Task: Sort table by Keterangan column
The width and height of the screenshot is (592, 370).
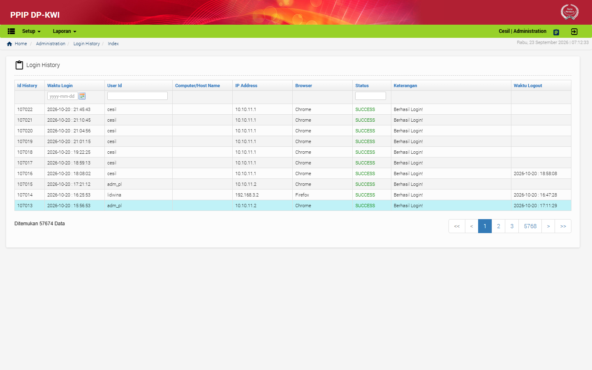Action: click(405, 86)
